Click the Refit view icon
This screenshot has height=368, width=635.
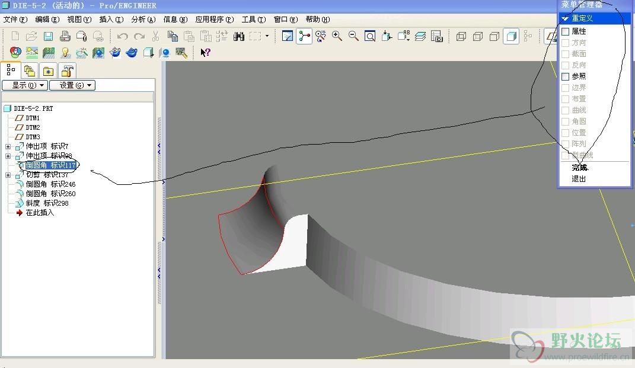370,36
